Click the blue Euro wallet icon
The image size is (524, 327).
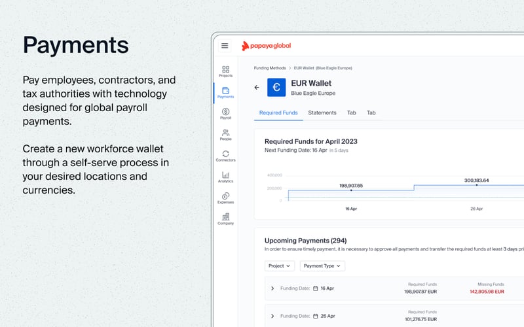click(276, 88)
